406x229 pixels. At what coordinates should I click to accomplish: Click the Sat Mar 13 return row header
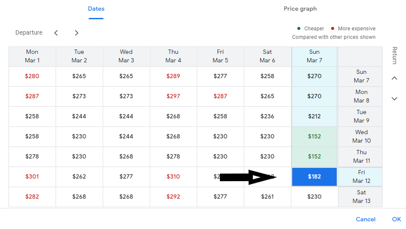point(361,197)
